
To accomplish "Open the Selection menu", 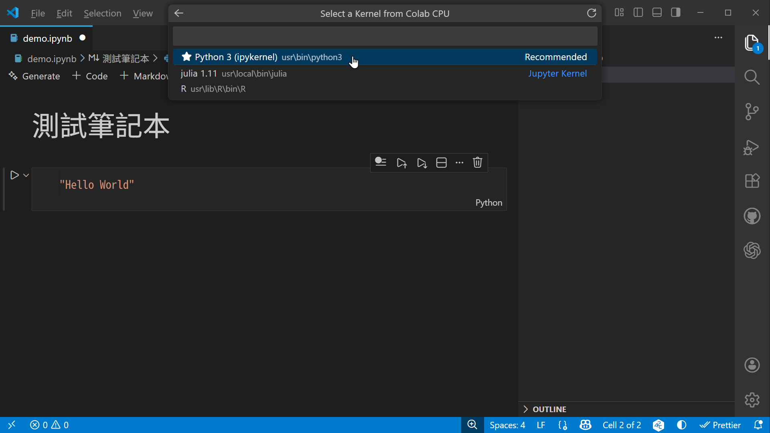I will [x=102, y=13].
